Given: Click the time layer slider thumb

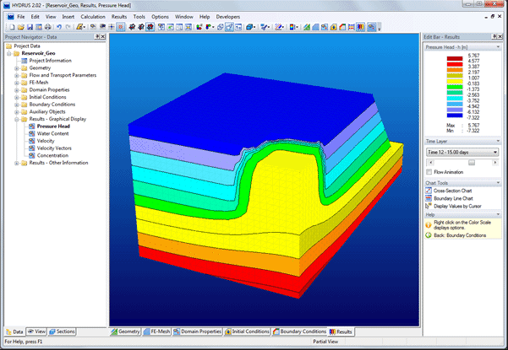Looking at the screenshot, I should [472, 163].
